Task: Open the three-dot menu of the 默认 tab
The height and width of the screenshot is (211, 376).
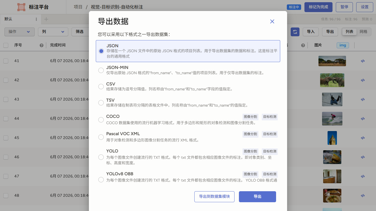Action: pos(36,19)
